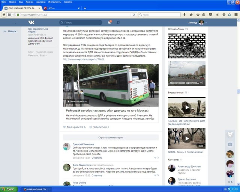Share the post via megaphone icon

(90, 127)
